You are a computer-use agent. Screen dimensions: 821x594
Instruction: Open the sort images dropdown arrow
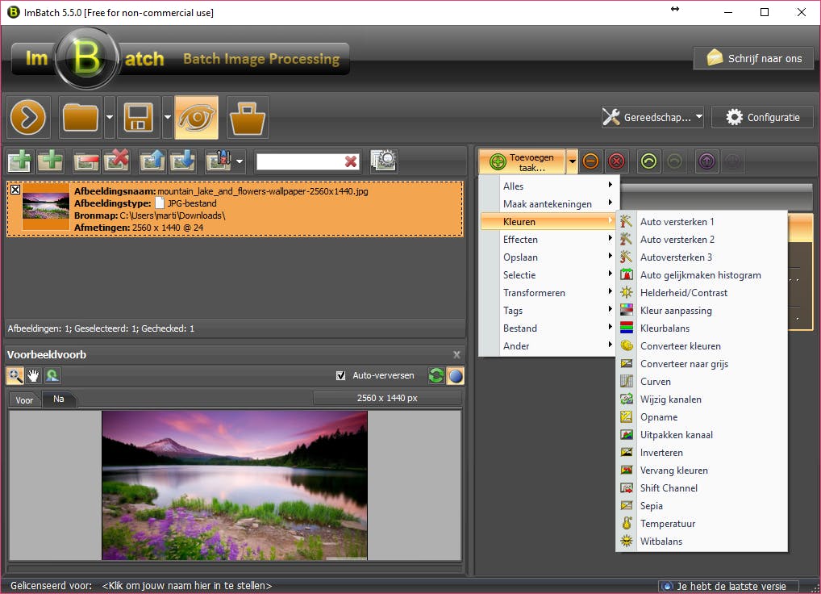coord(240,161)
